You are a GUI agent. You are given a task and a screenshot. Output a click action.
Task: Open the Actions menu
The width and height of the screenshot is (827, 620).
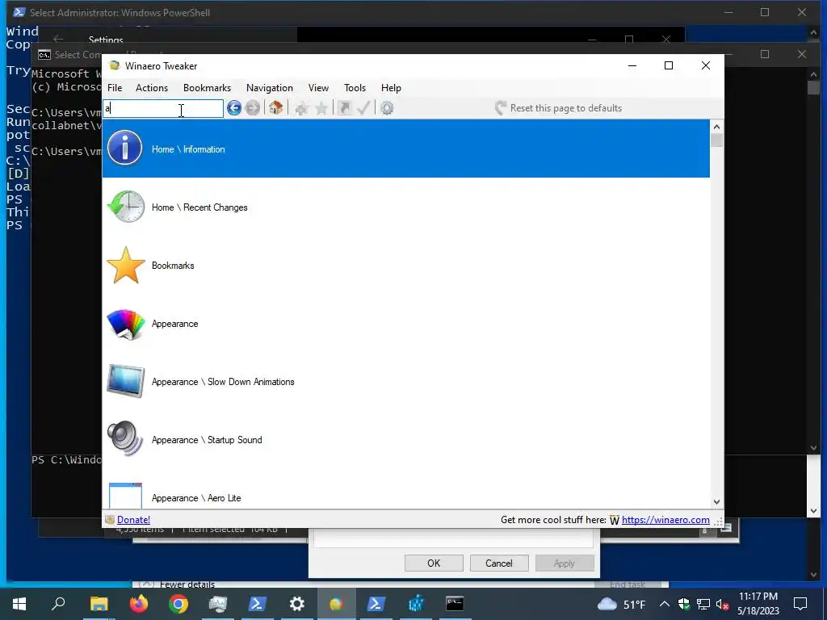152,88
